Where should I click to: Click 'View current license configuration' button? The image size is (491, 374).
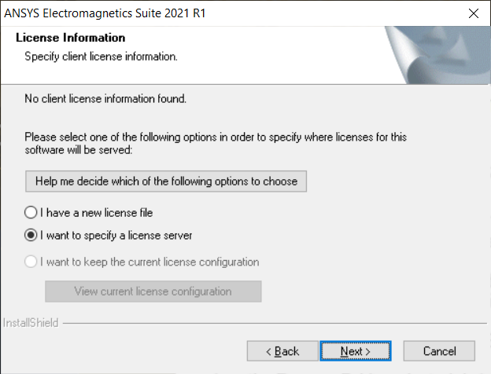[x=153, y=291]
